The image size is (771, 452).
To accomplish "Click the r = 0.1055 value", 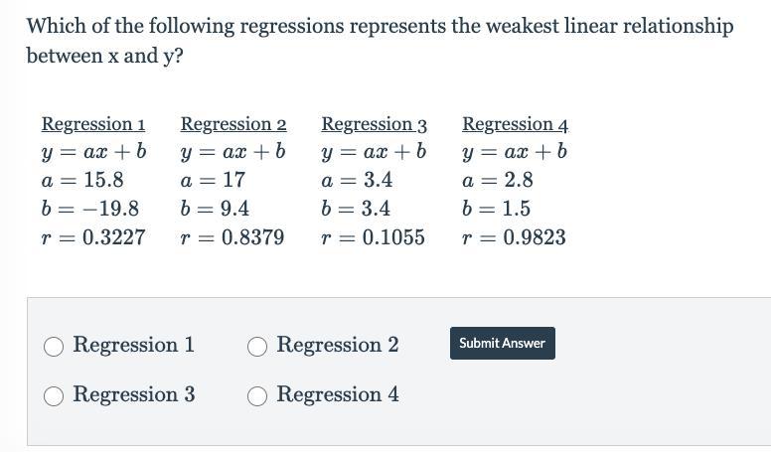I will coord(374,237).
